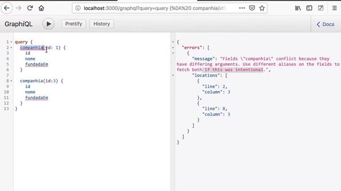Screen dimensions: 341x191
Task: Open the History panel button
Action: point(102,24)
